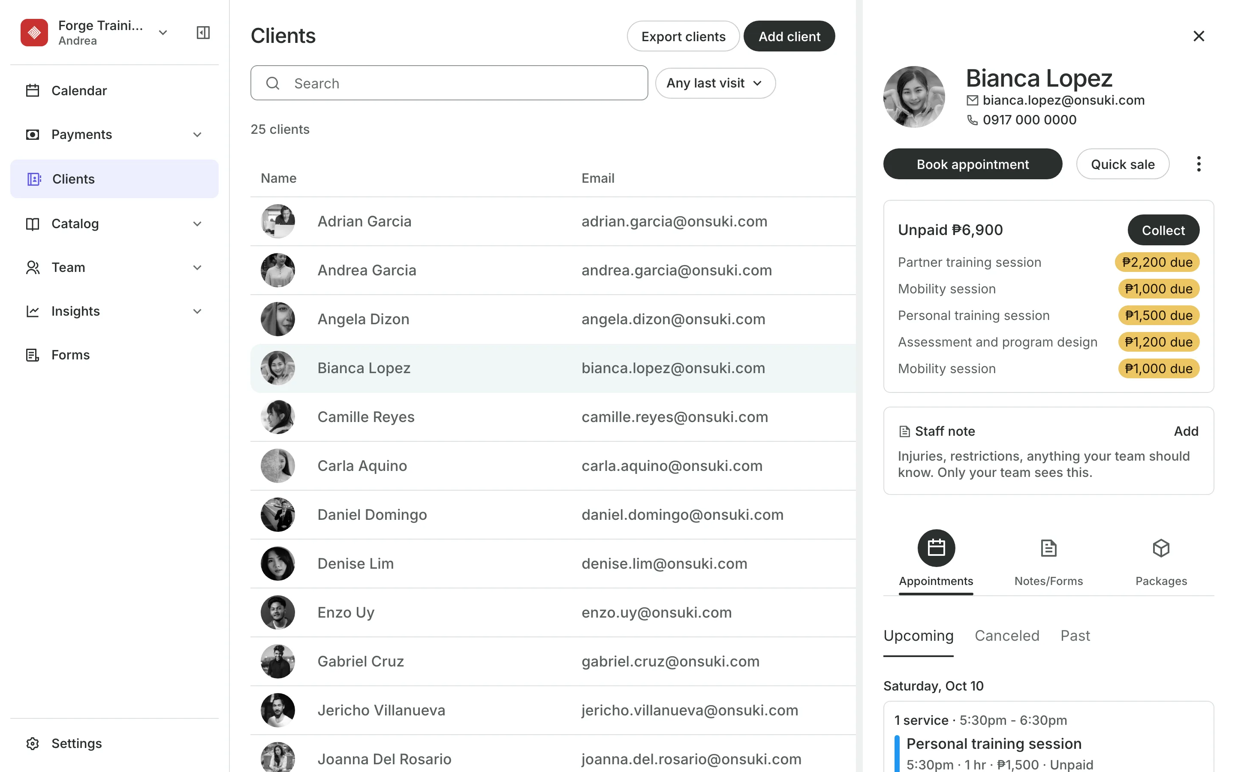Viewport: 1235px width, 772px height.
Task: Expand the Team menu chevron
Action: point(197,268)
